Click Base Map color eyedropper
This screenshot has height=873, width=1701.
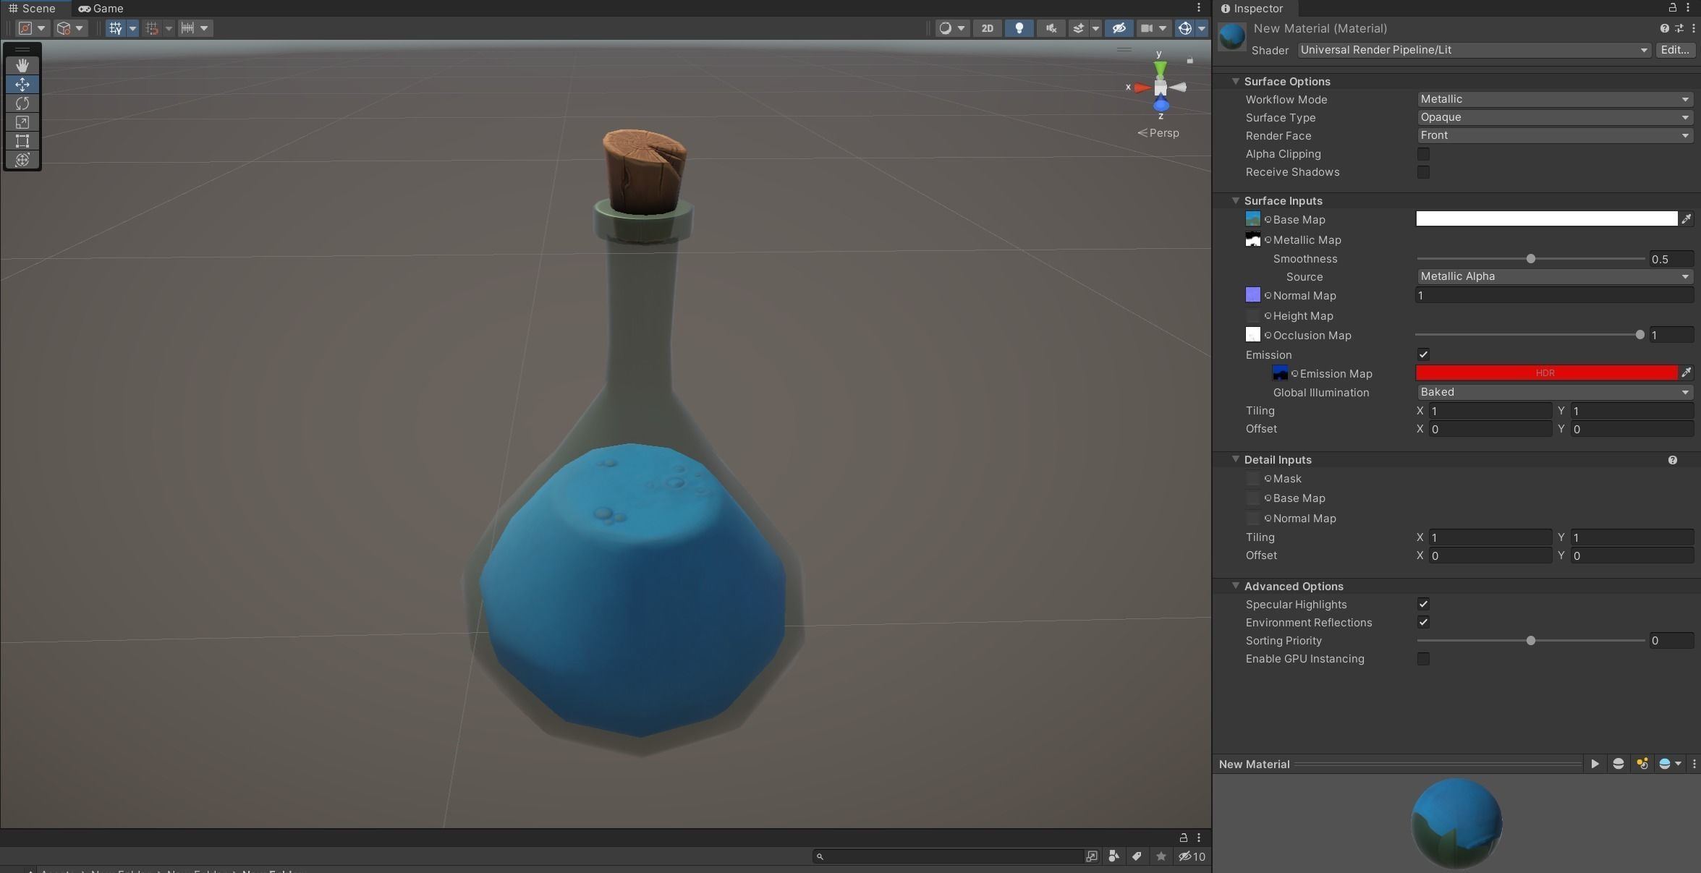click(x=1687, y=219)
